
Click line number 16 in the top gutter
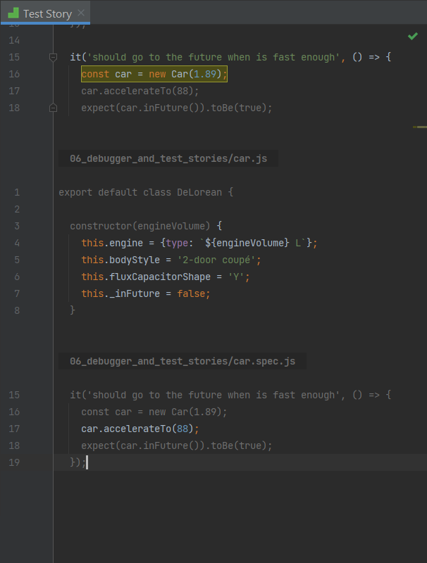tap(16, 75)
